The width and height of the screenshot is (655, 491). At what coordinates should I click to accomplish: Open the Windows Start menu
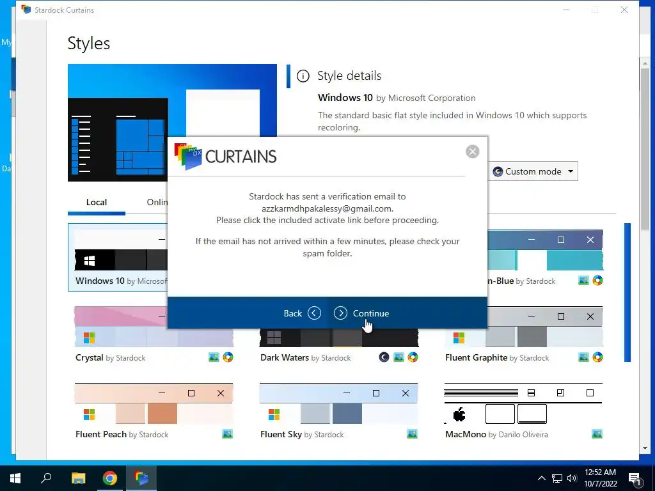point(15,478)
